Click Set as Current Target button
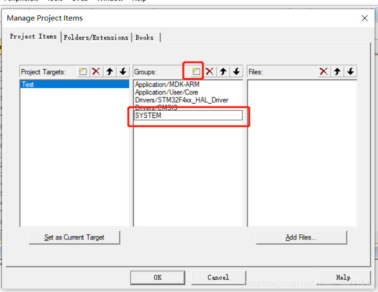The image size is (378, 292). (x=74, y=237)
